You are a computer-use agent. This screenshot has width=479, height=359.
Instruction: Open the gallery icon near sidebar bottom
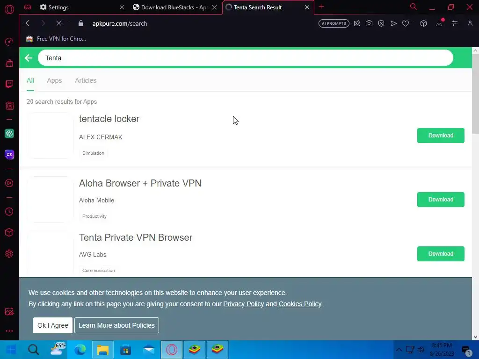(9, 311)
